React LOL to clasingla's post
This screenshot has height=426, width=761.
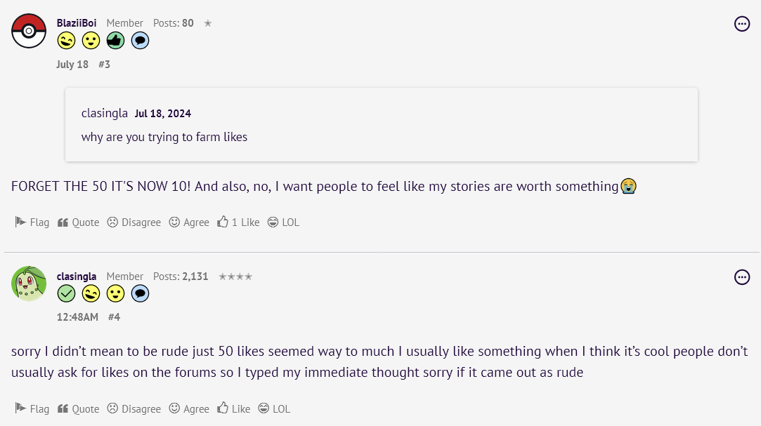pyautogui.click(x=274, y=408)
